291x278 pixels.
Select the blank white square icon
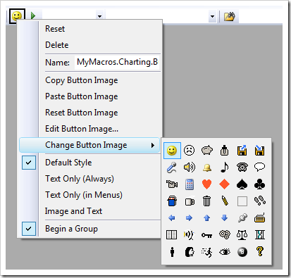[242, 201]
